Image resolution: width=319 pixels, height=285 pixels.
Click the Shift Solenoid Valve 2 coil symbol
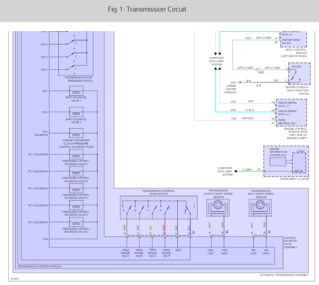pos(76,112)
